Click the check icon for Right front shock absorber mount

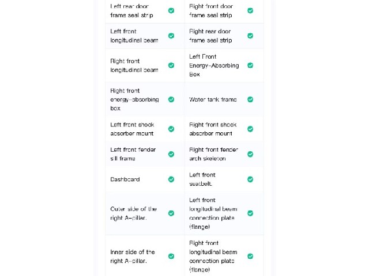click(250, 129)
